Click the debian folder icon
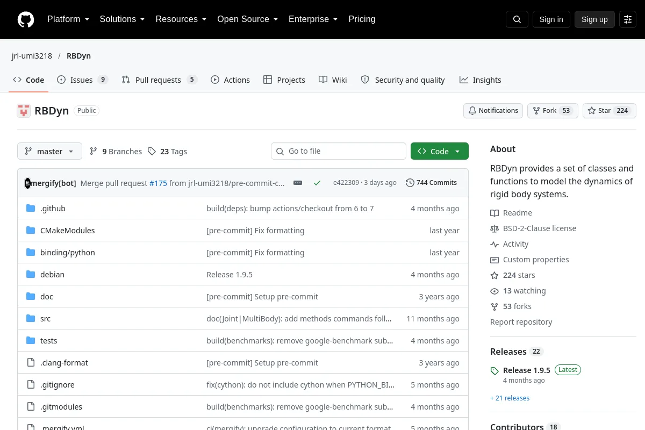 (x=31, y=275)
